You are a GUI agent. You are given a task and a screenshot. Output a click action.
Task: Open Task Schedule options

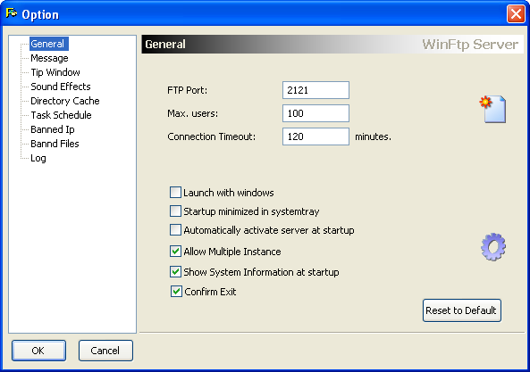(x=61, y=115)
